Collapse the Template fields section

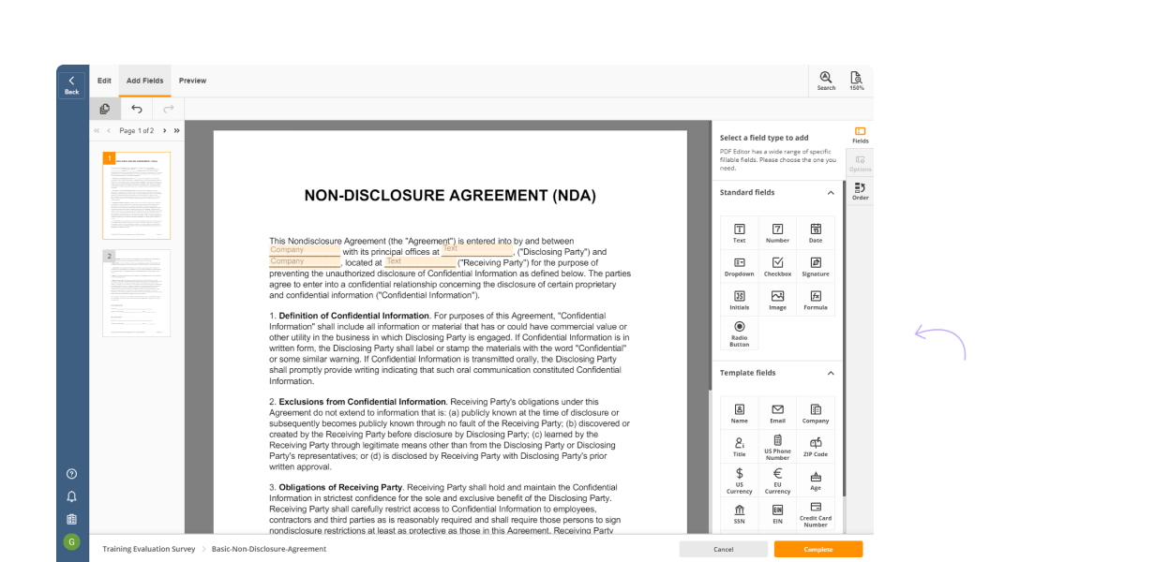click(x=830, y=372)
